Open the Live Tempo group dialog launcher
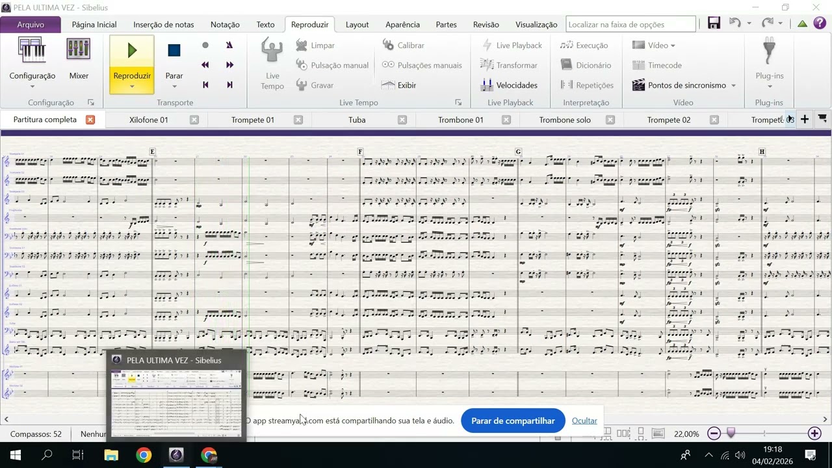The image size is (832, 468). tap(458, 103)
